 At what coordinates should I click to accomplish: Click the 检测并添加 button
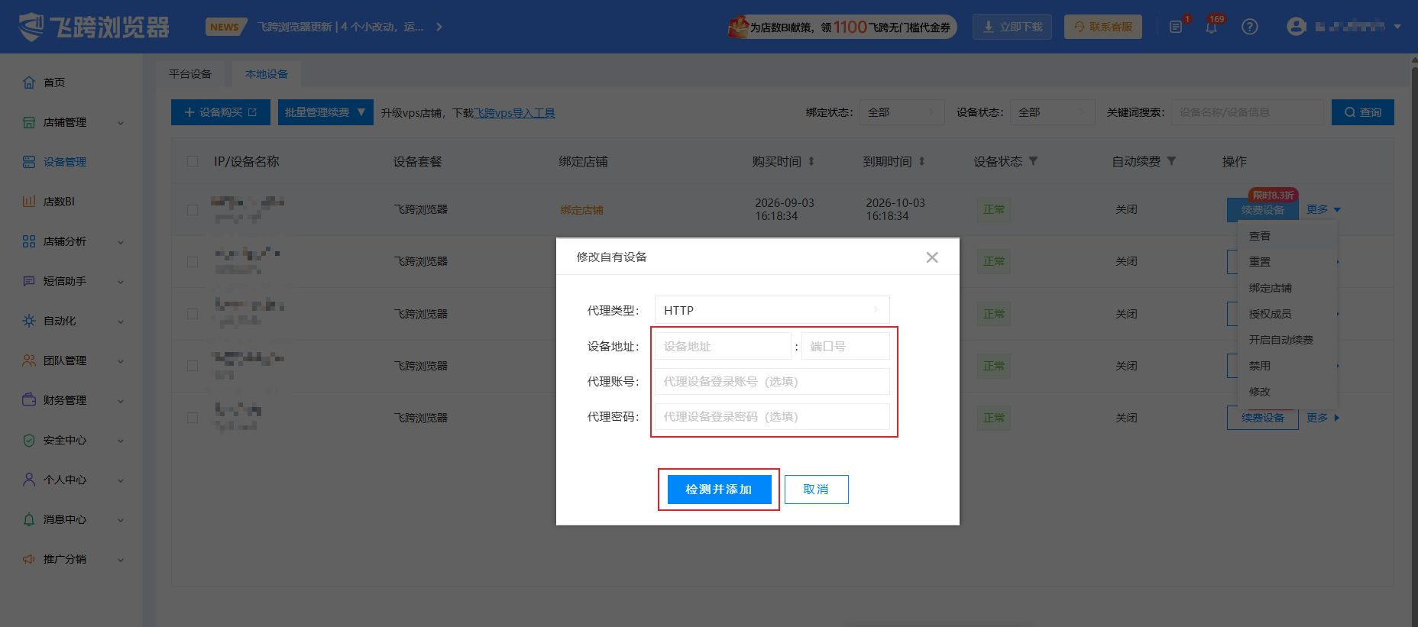pyautogui.click(x=719, y=490)
